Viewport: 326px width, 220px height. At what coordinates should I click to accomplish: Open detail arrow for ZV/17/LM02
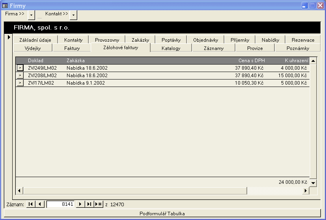[20, 83]
